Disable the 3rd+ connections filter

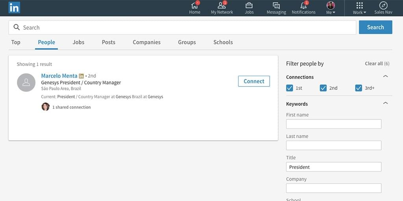(x=359, y=88)
